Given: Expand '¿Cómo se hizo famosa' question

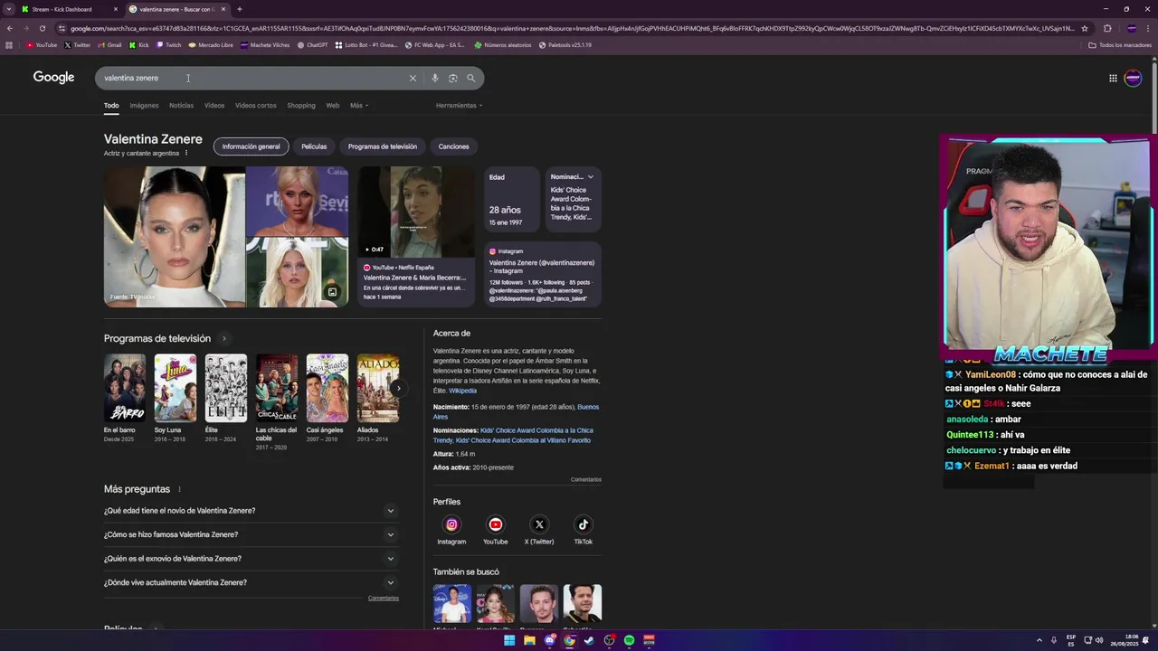Looking at the screenshot, I should [x=252, y=534].
